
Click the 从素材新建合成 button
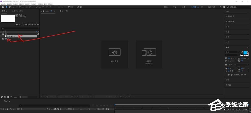click(x=149, y=54)
